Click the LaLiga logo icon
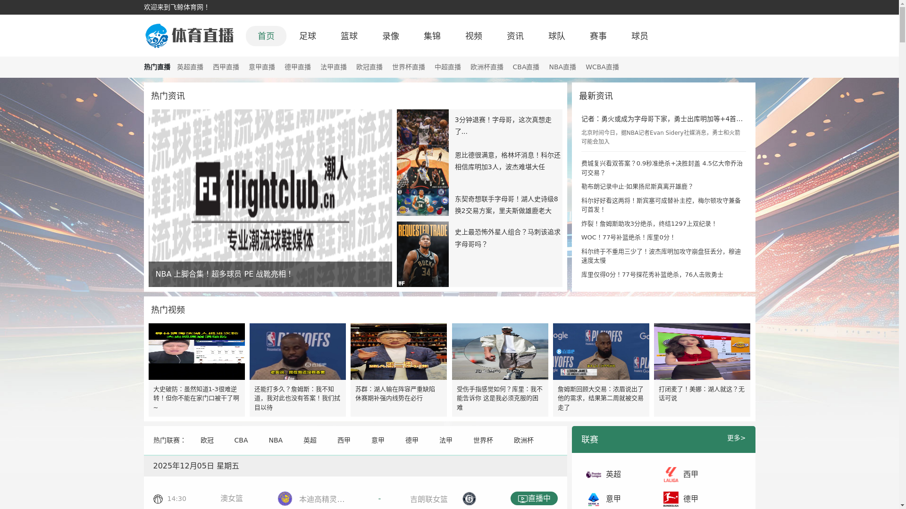This screenshot has width=906, height=509. [671, 475]
